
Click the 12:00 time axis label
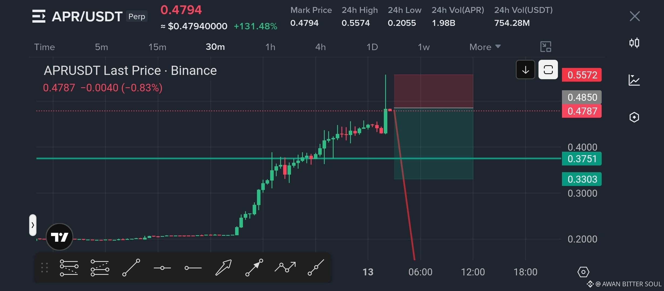click(x=473, y=272)
